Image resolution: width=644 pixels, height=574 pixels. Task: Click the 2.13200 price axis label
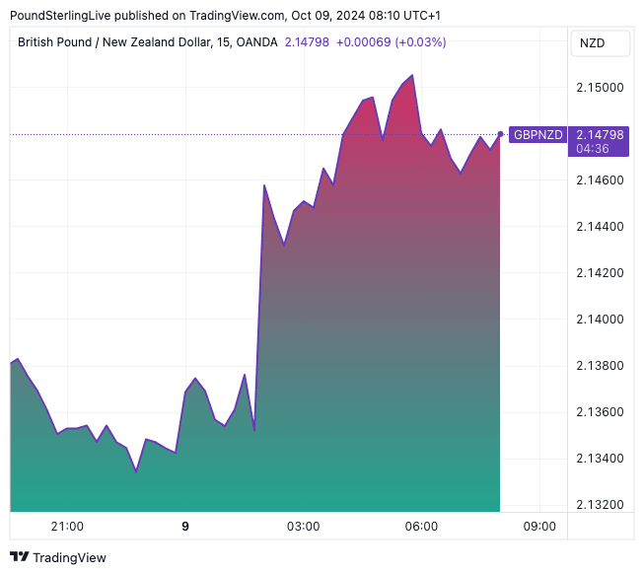pyautogui.click(x=600, y=505)
